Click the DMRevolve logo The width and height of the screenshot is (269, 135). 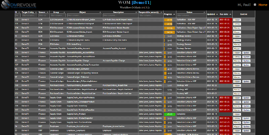(20, 5)
